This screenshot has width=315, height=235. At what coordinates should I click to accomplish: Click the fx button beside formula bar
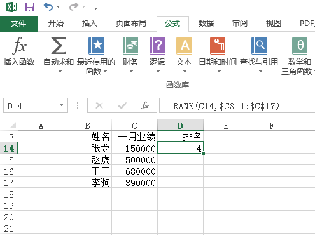tap(145, 105)
